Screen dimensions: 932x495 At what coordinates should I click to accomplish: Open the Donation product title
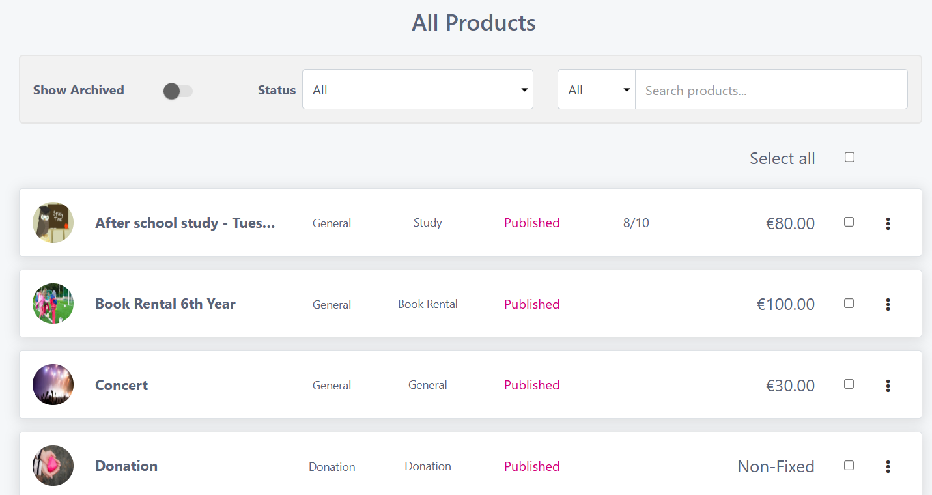(x=126, y=466)
